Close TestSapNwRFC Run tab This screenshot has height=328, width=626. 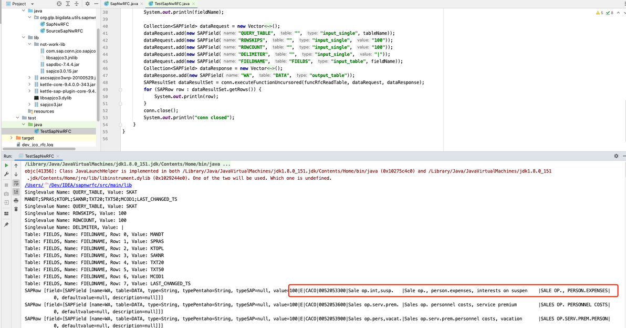pos(58,156)
